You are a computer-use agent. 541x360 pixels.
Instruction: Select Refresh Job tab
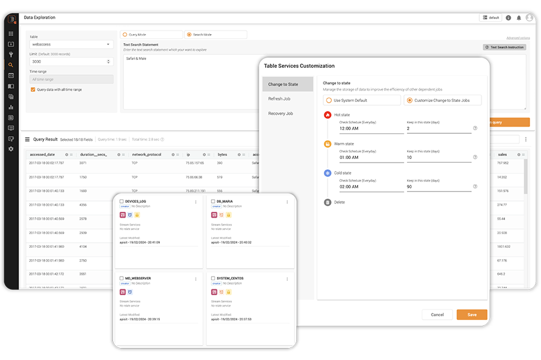(288, 99)
